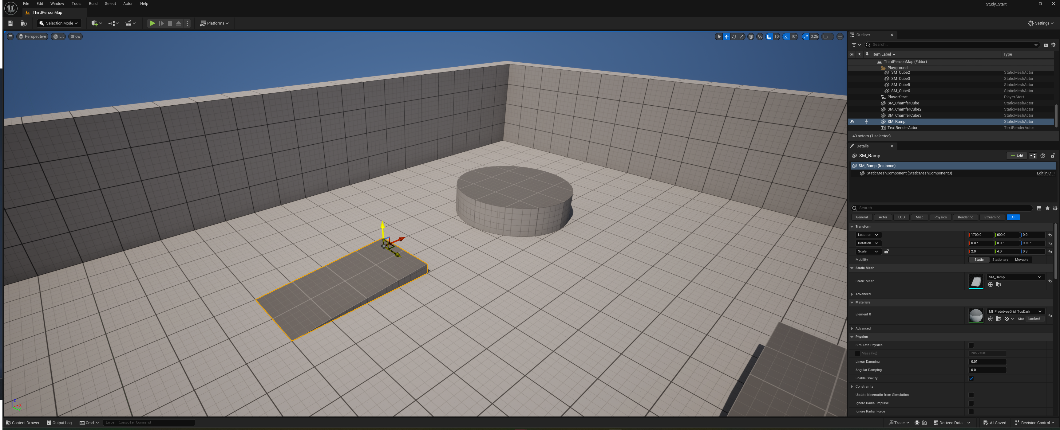The height and width of the screenshot is (430, 1060).
Task: Open the Actor menu
Action: pos(128,4)
